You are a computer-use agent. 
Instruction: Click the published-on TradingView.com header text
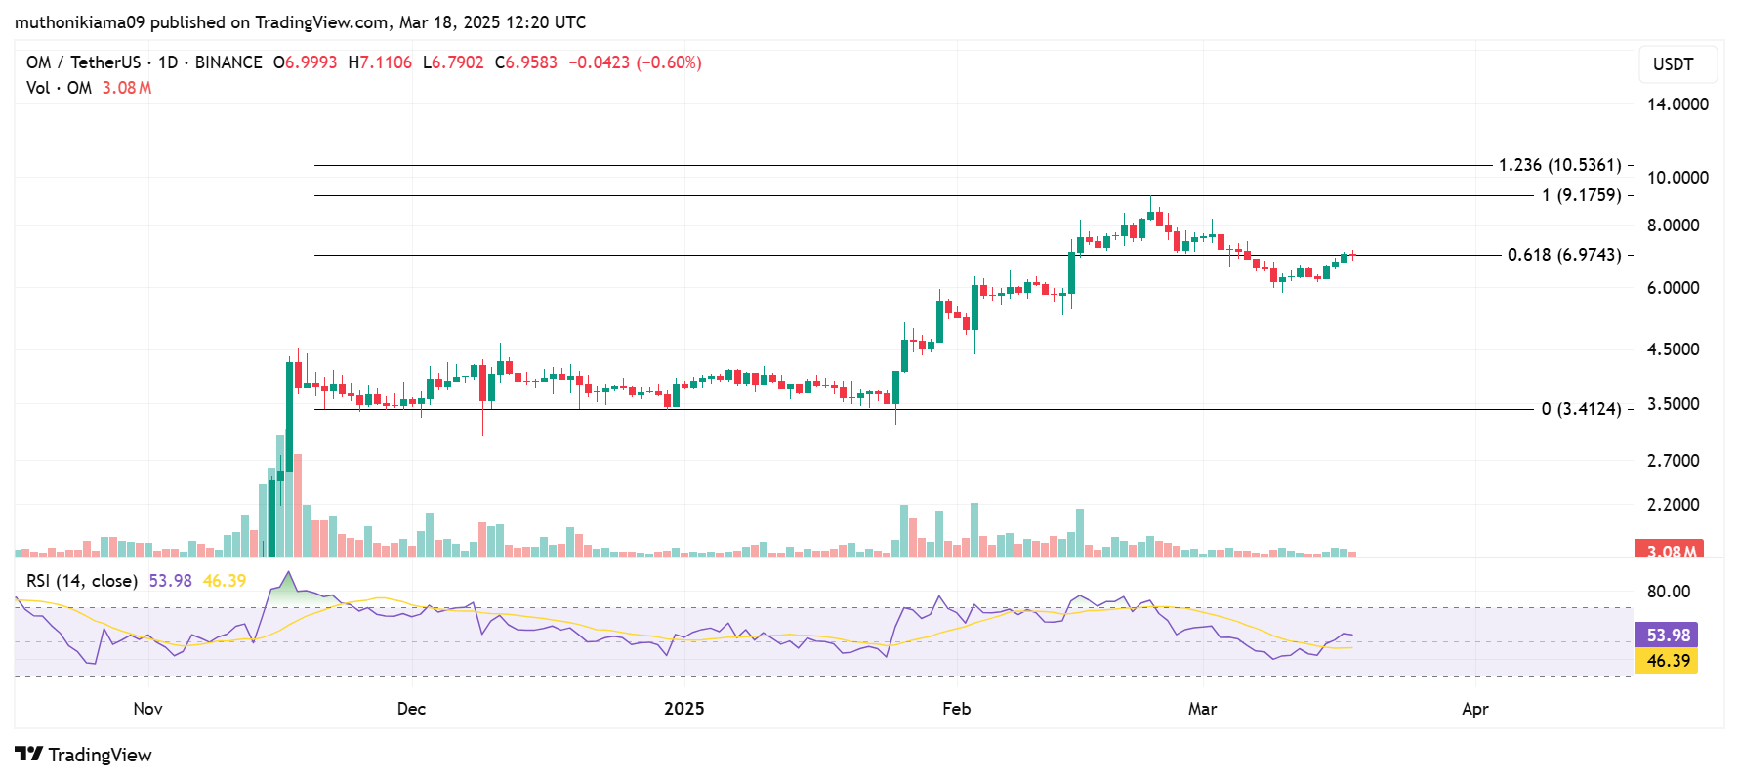300,22
